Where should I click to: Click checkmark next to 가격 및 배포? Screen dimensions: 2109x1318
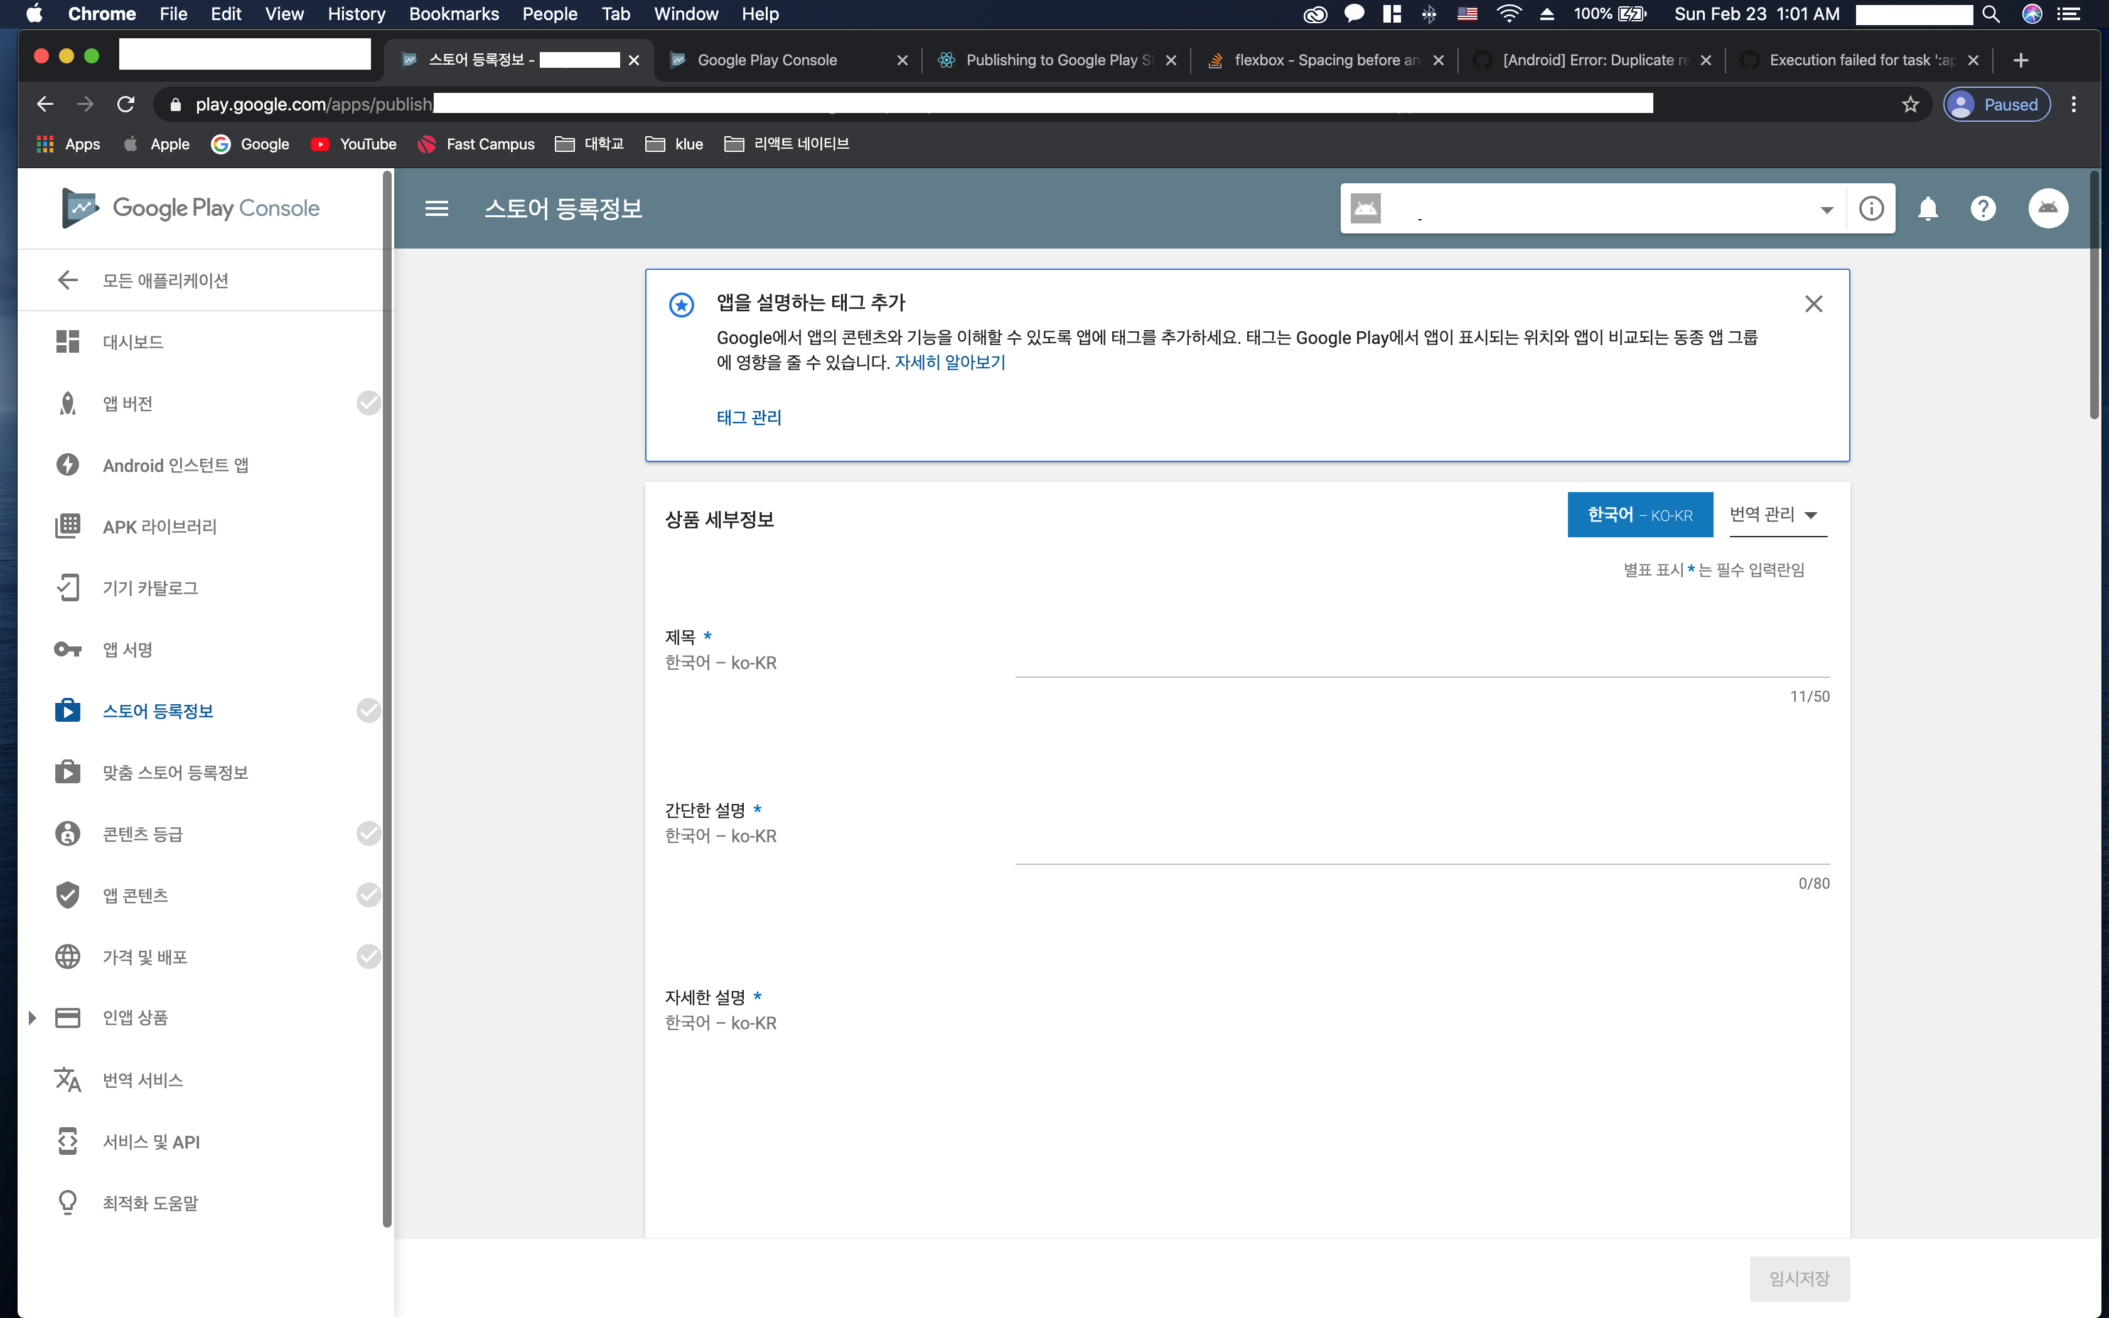pos(368,956)
